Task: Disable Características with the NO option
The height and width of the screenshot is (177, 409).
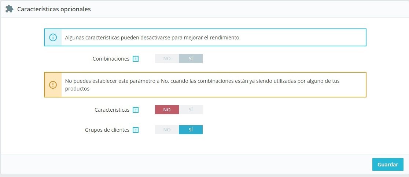Action: [167, 110]
